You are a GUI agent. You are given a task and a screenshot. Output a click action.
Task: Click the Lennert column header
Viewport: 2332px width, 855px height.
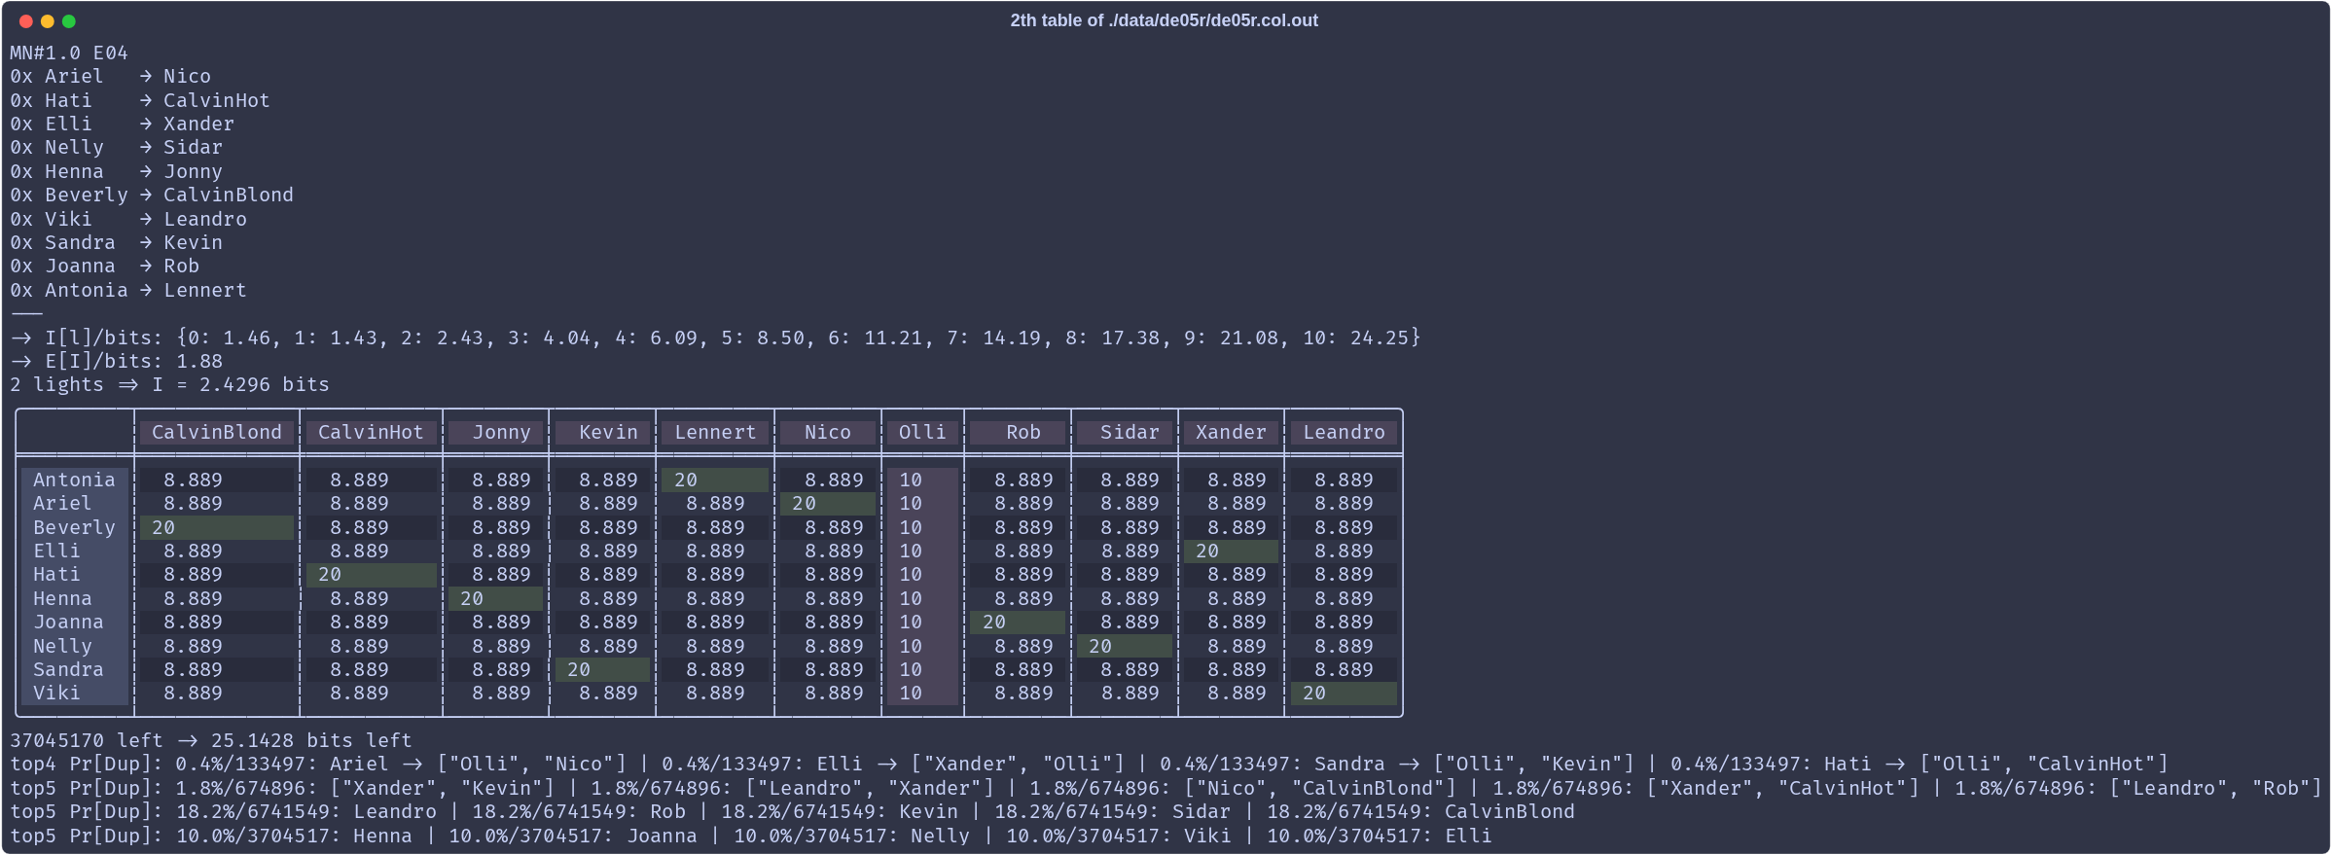coord(715,432)
